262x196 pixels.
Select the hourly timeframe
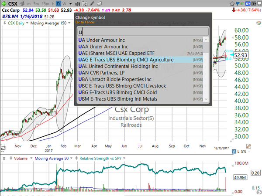(53, 3)
